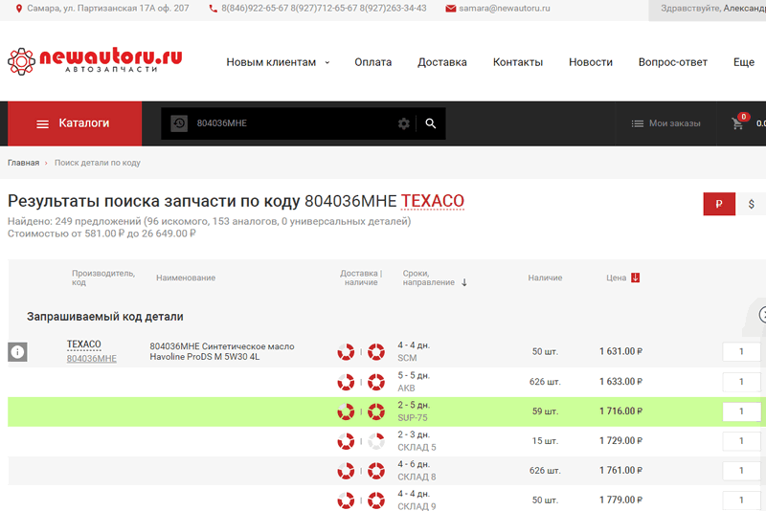Image resolution: width=766 pixels, height=511 pixels.
Task: Click the magnifier search button
Action: tap(430, 123)
